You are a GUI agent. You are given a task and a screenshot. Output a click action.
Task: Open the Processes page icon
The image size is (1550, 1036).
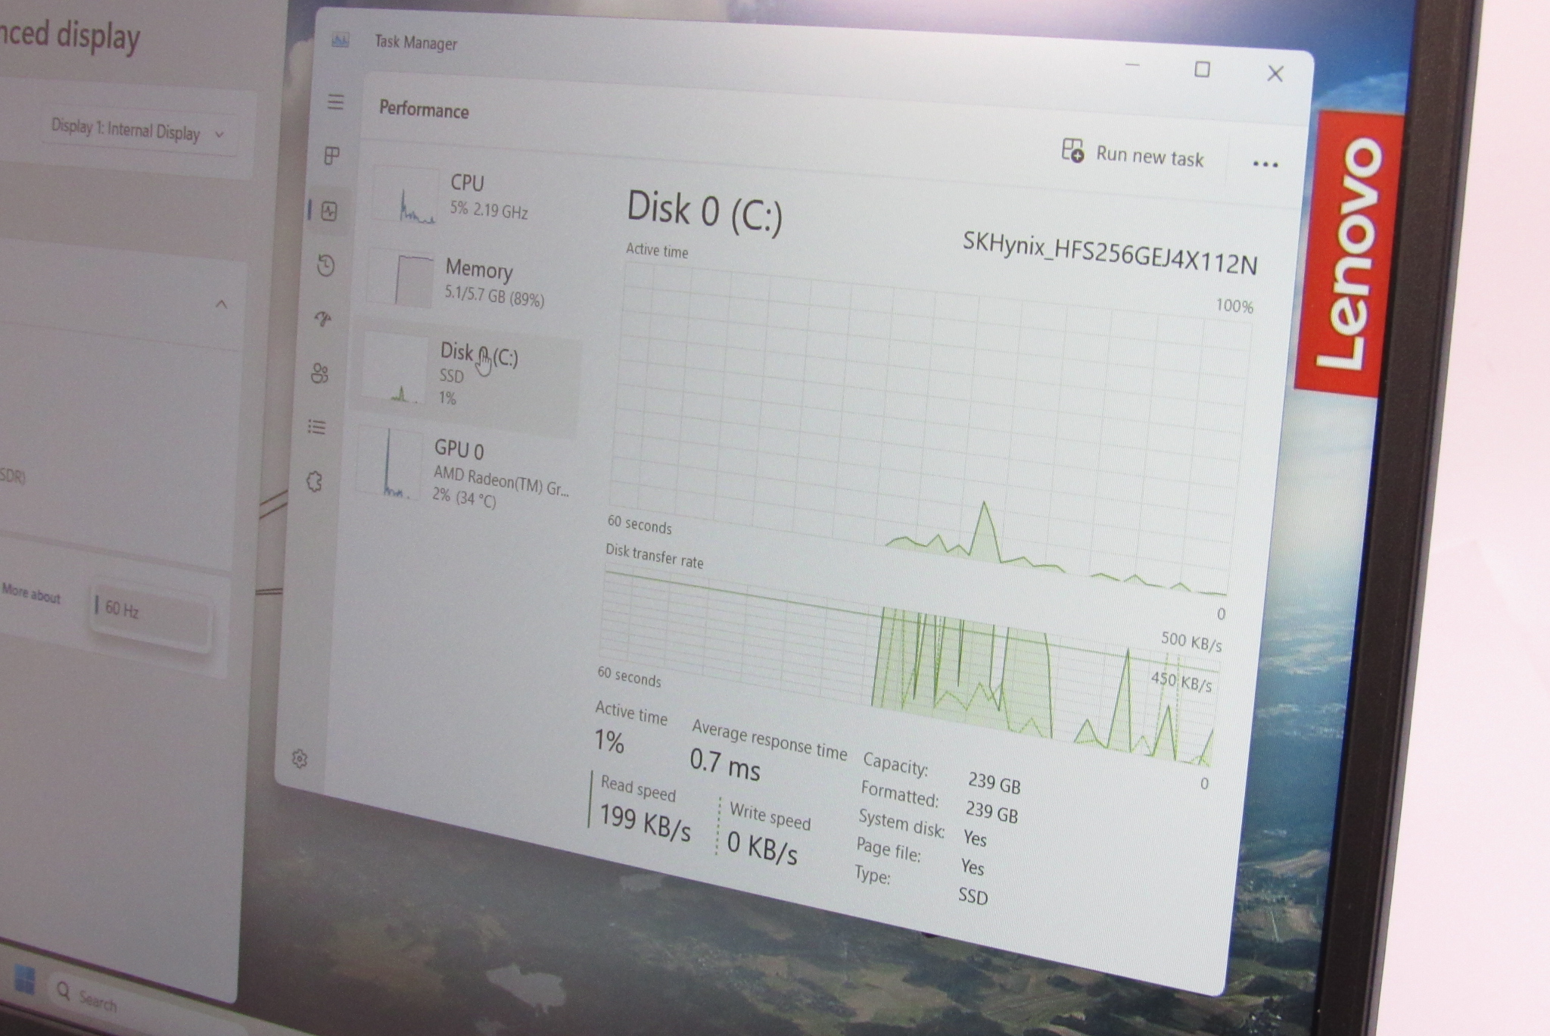point(331,156)
